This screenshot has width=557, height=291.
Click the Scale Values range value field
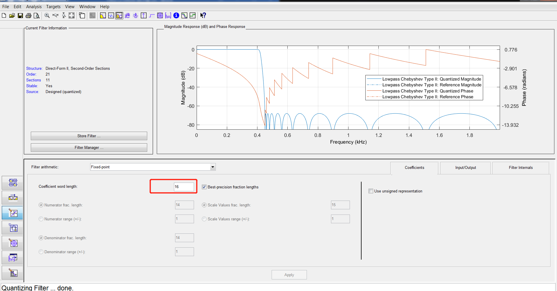[340, 219]
